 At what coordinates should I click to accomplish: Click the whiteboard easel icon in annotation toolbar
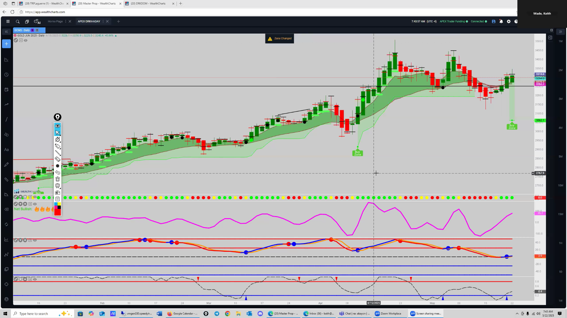58,186
